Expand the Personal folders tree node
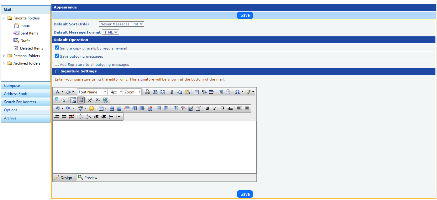Screen dimensions: 437x200 [4, 56]
